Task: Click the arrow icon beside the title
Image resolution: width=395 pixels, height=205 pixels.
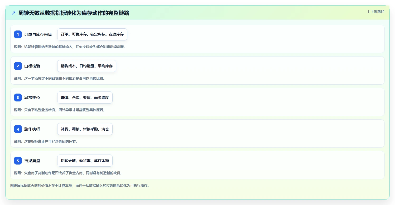Action: click(13, 13)
